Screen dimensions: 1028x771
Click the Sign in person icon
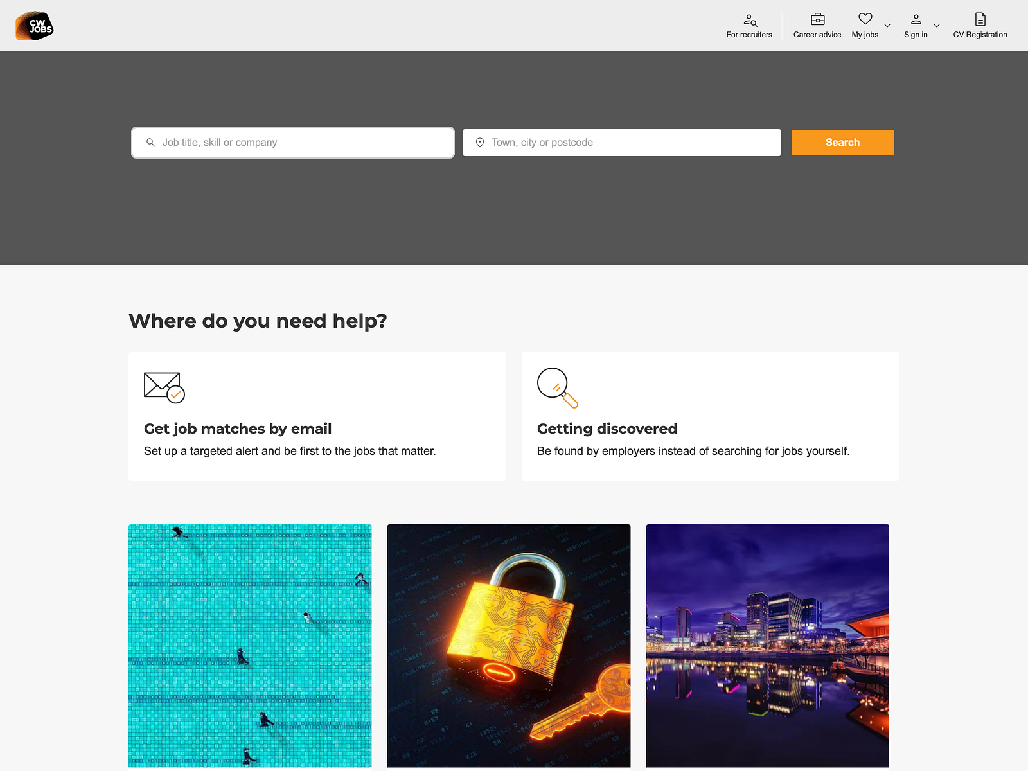click(916, 19)
